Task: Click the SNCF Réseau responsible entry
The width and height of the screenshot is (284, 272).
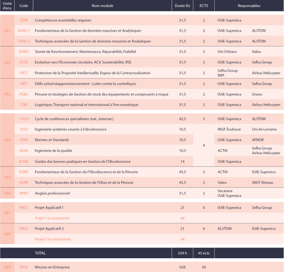Action: coord(263,182)
